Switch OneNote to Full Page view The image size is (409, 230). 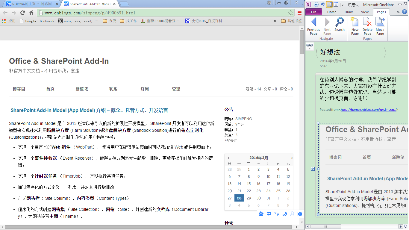pyautogui.click(x=336, y=4)
